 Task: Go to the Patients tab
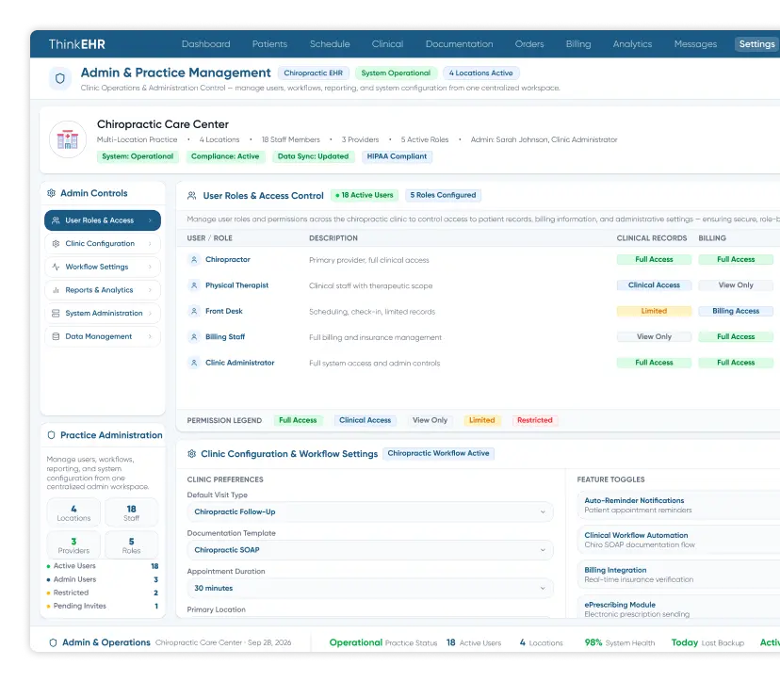click(x=269, y=44)
